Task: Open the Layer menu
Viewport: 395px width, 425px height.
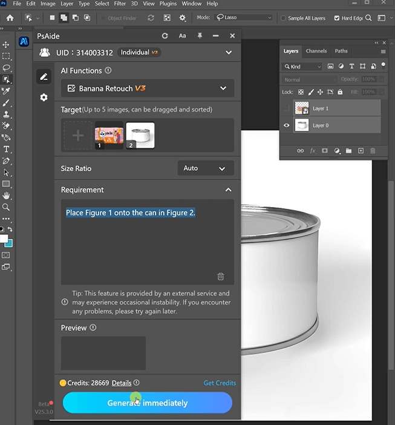Action: (x=67, y=4)
